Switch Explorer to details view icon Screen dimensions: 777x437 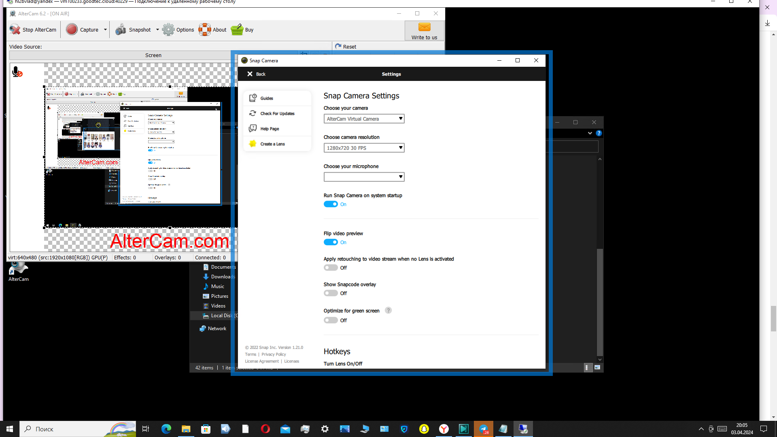coord(587,367)
